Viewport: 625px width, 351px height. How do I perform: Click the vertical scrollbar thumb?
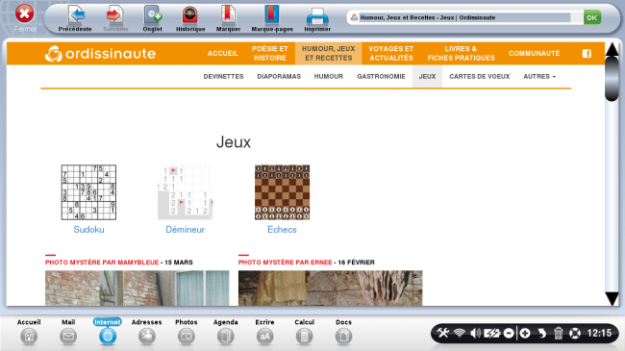point(612,79)
